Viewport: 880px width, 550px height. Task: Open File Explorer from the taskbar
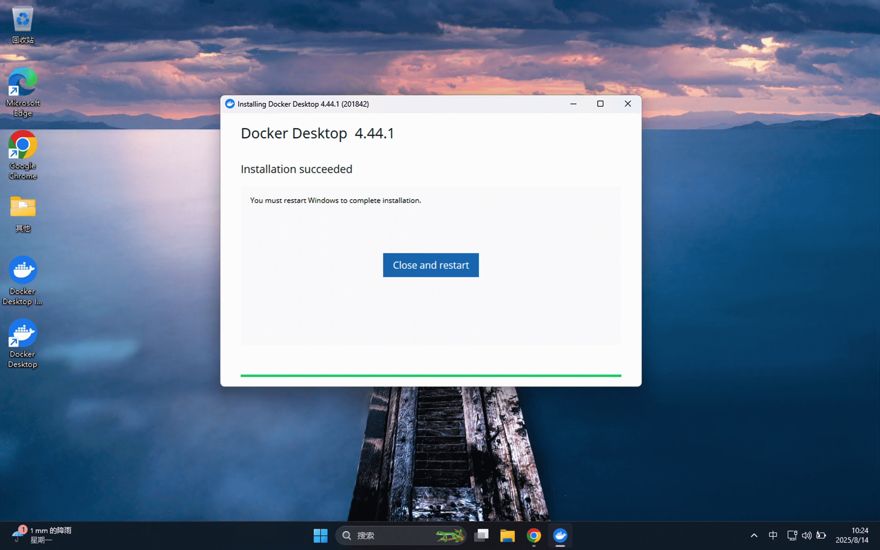[507, 535]
